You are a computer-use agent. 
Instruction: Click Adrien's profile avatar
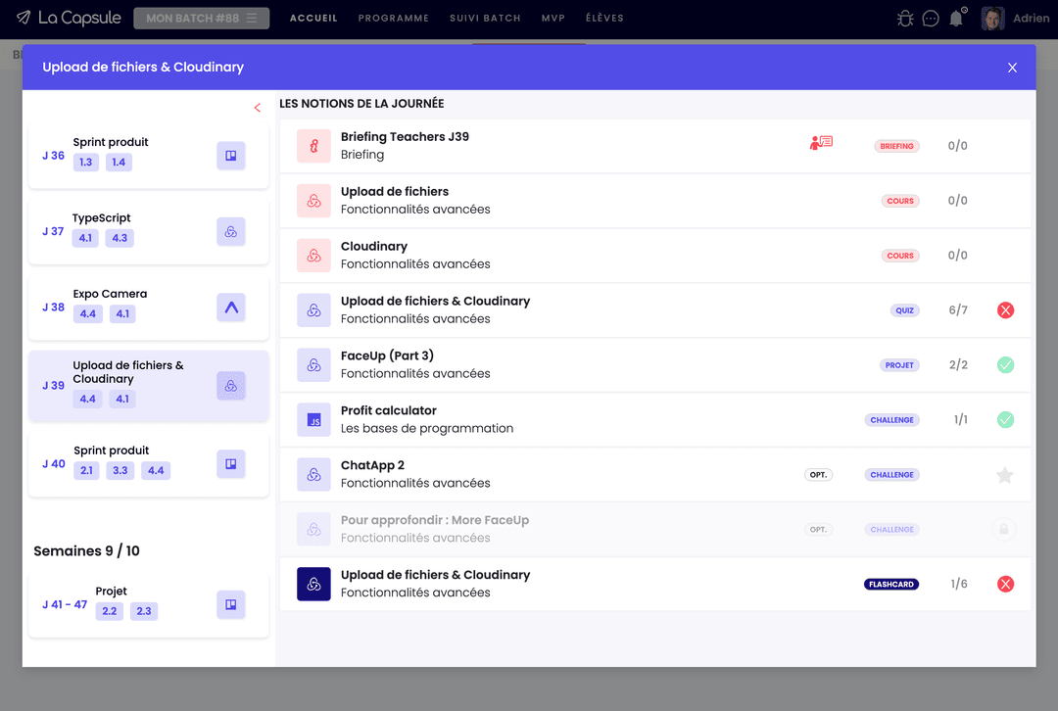992,19
